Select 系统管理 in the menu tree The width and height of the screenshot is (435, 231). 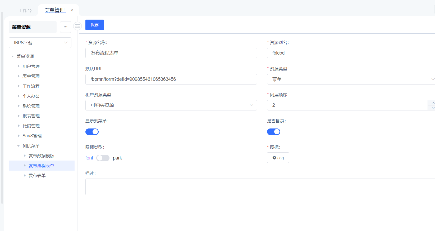[x=31, y=106]
